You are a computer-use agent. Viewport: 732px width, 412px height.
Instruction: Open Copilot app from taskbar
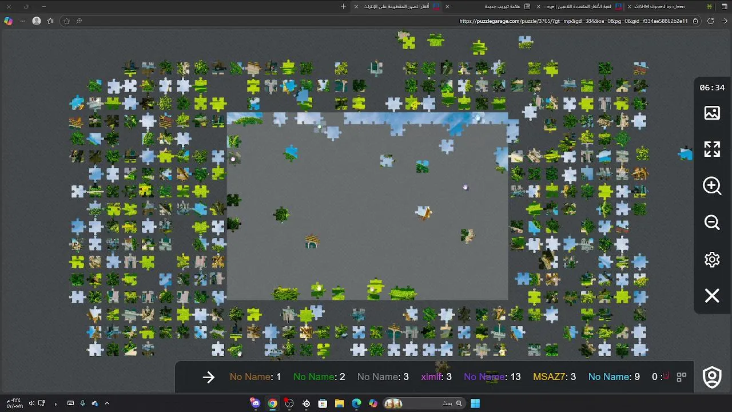(x=373, y=403)
